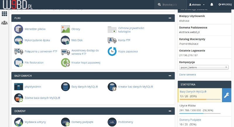The width and height of the screenshot is (234, 127).
Task: Launch the phpMyAdmin icon
Action: pos(18,87)
